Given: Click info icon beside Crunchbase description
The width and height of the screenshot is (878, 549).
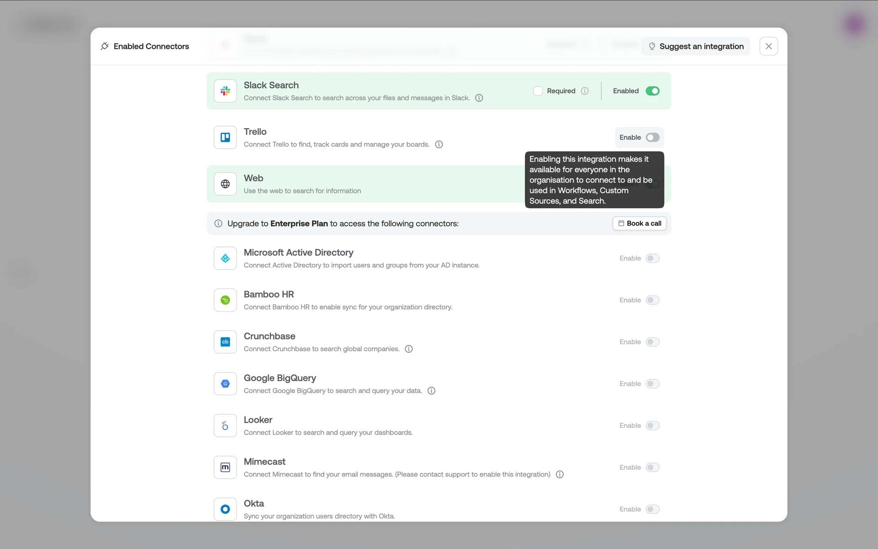Looking at the screenshot, I should tap(409, 349).
